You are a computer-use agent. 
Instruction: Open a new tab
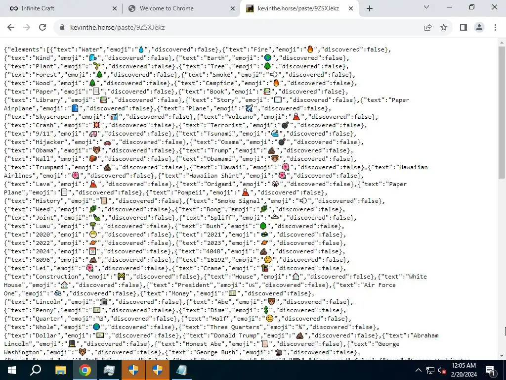pyautogui.click(x=370, y=9)
